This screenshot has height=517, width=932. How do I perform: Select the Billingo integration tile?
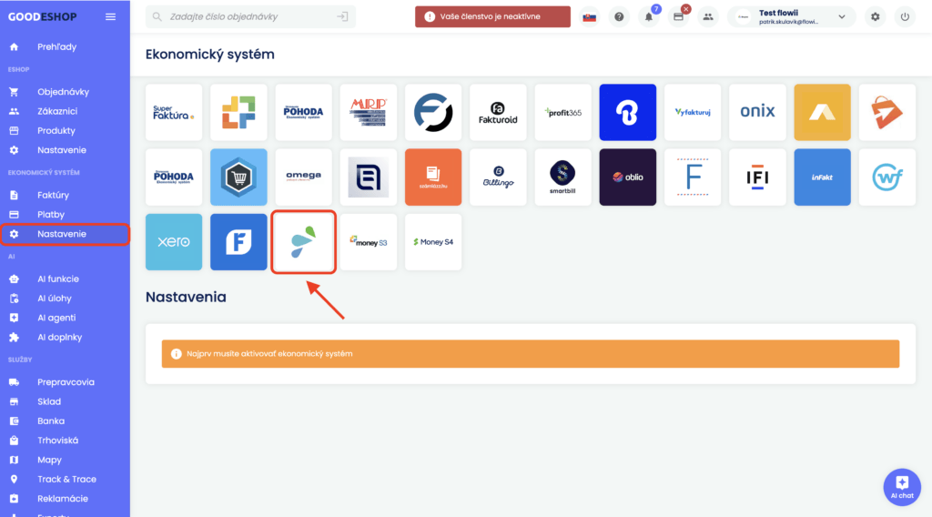pos(498,177)
